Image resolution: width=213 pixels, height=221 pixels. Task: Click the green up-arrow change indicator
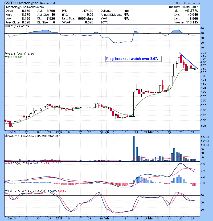(176, 11)
